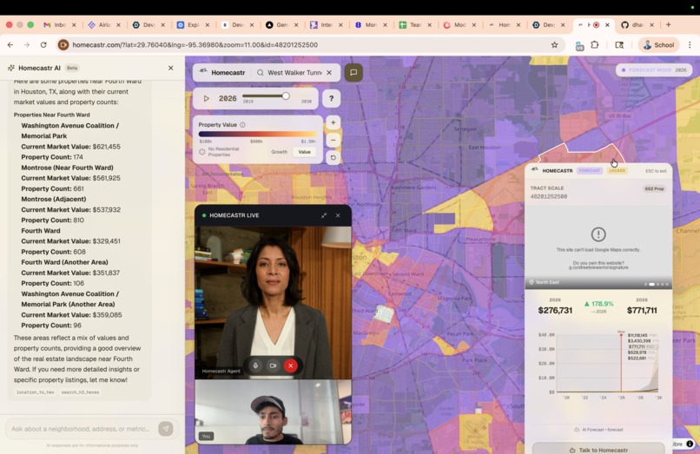
Task: Go back with browser back arrow
Action: click(10, 44)
